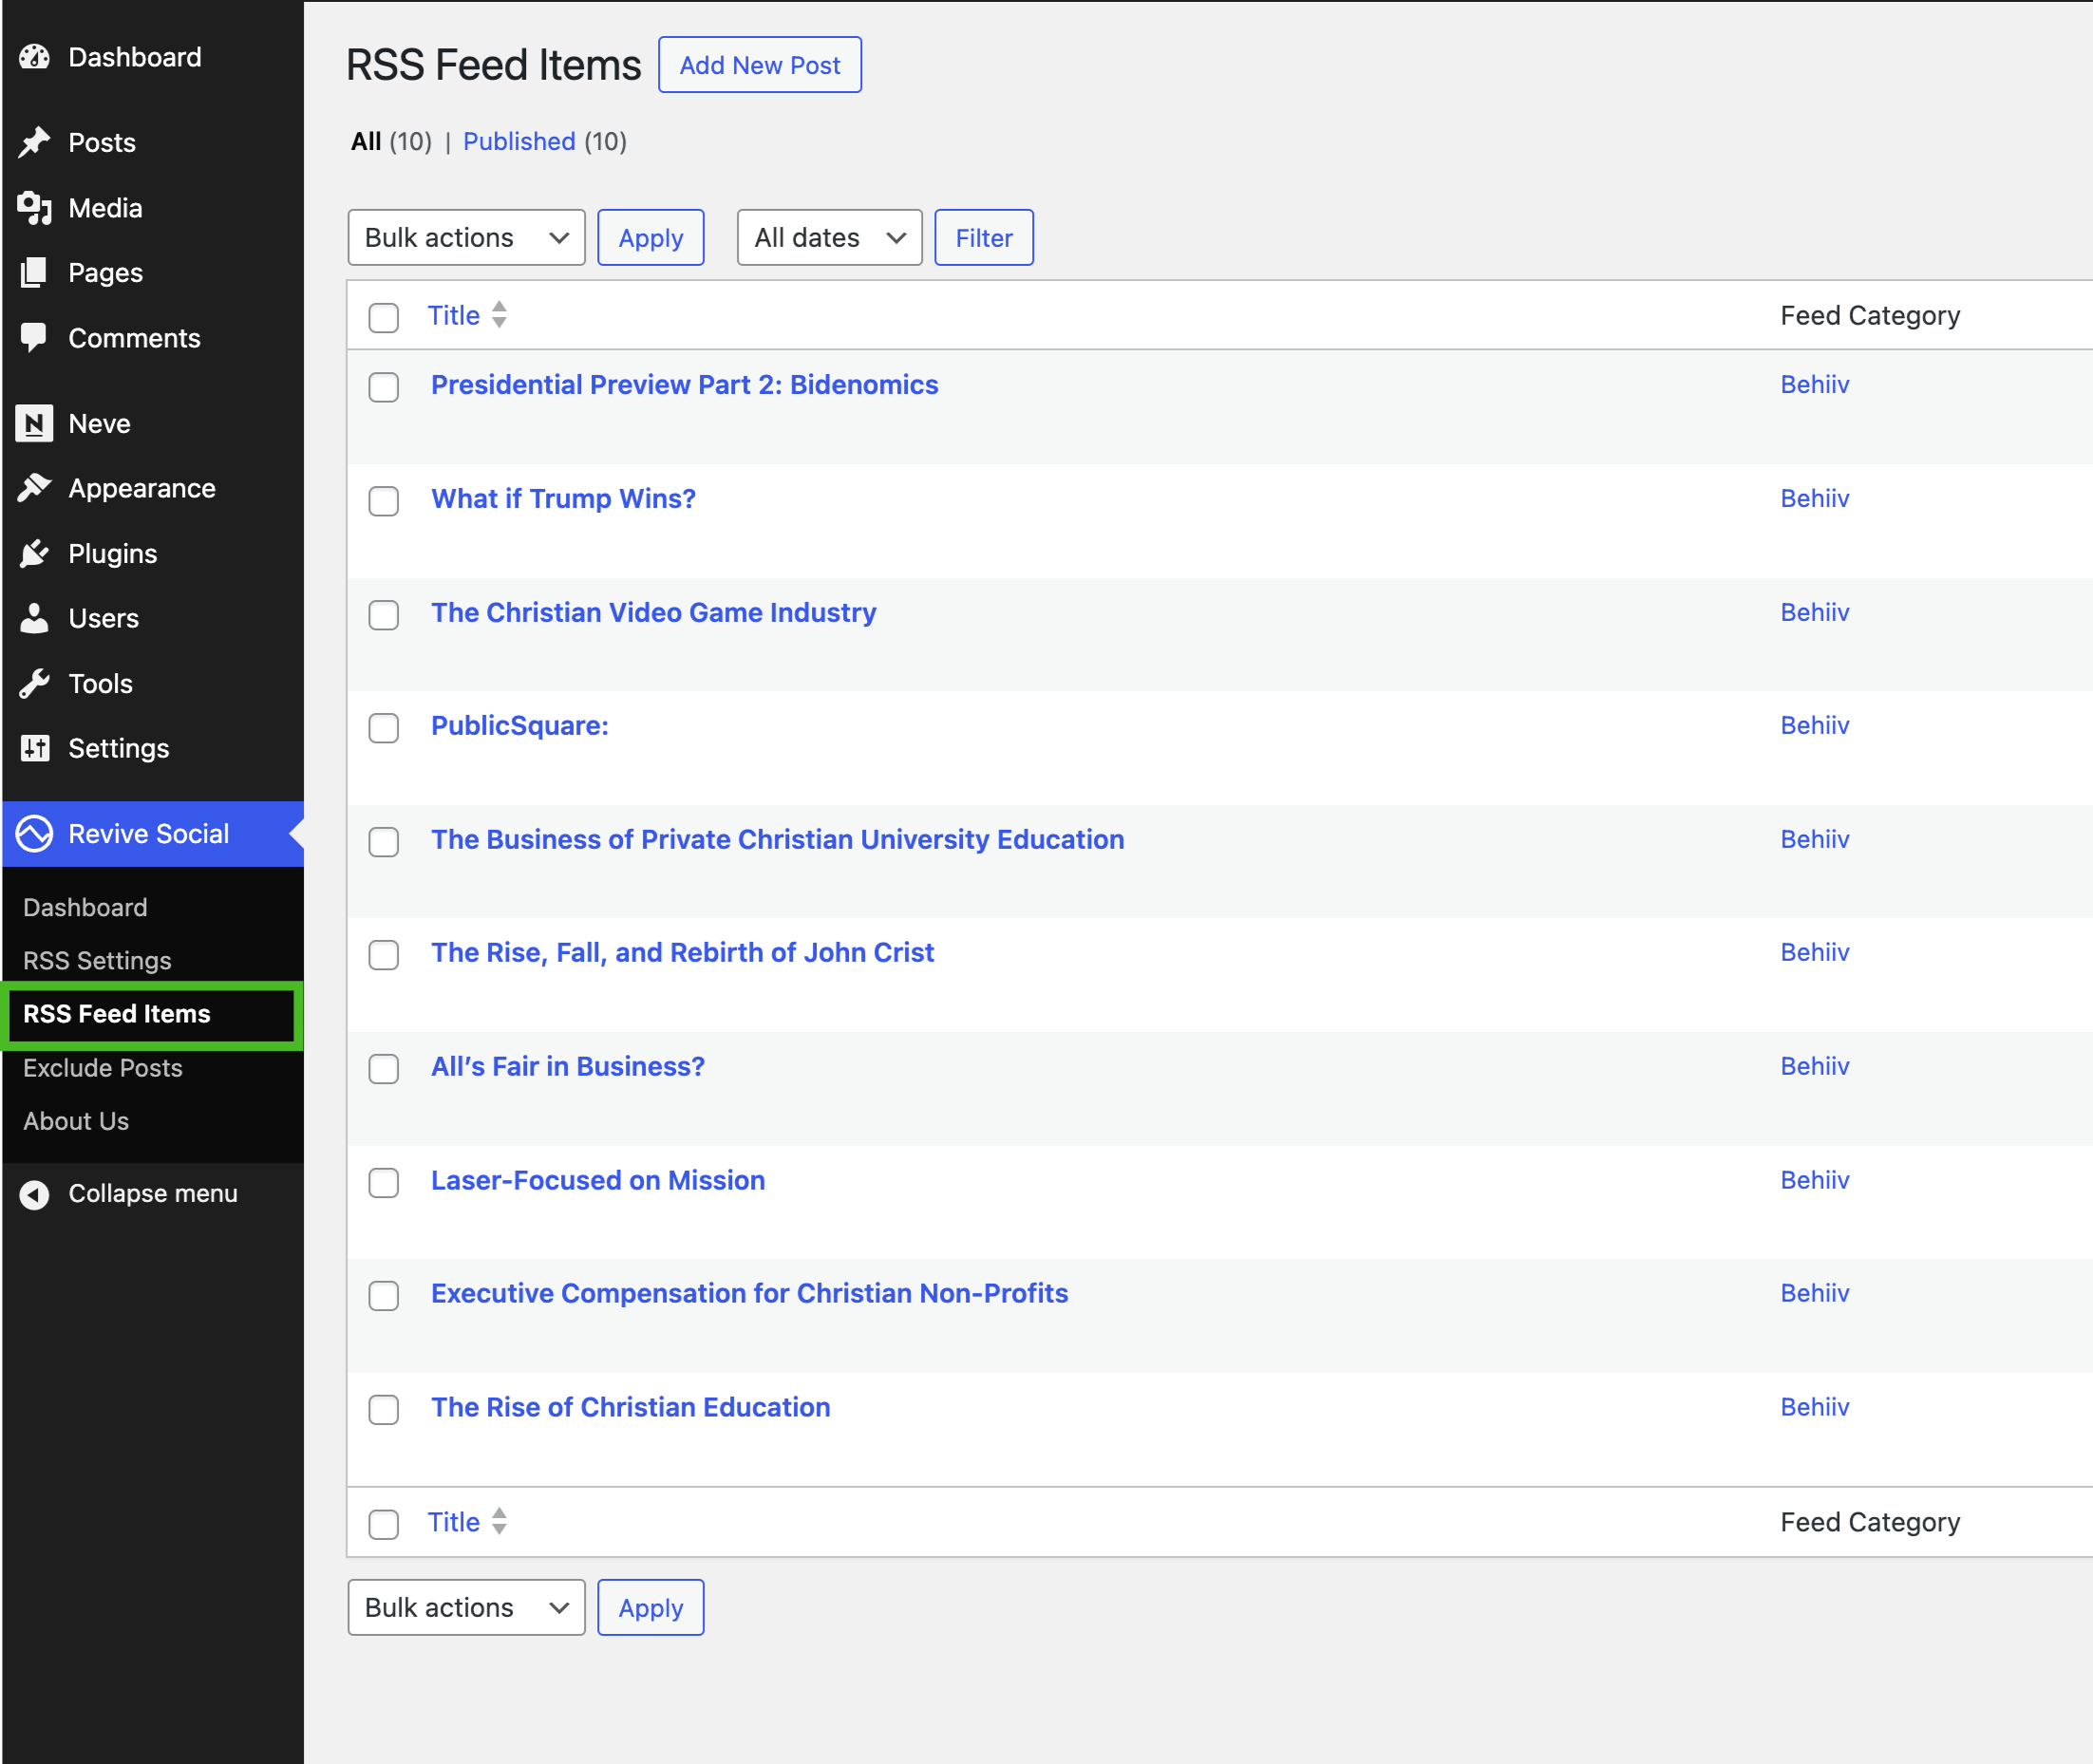This screenshot has height=1764, width=2093.
Task: Click the Revive Social logo icon
Action: click(34, 833)
